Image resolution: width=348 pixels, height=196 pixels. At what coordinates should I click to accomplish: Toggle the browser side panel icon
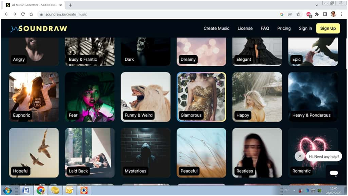click(x=325, y=14)
